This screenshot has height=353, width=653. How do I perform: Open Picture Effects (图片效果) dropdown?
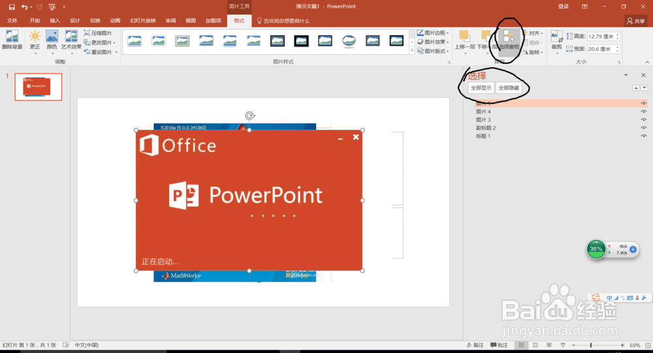[x=433, y=42]
